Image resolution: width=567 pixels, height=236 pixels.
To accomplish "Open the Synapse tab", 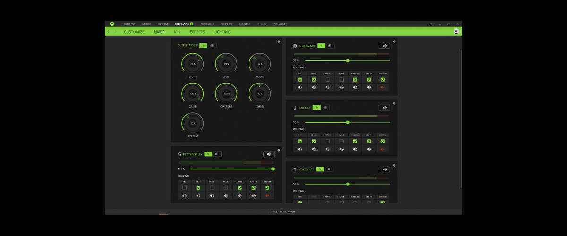I will pyautogui.click(x=129, y=24).
